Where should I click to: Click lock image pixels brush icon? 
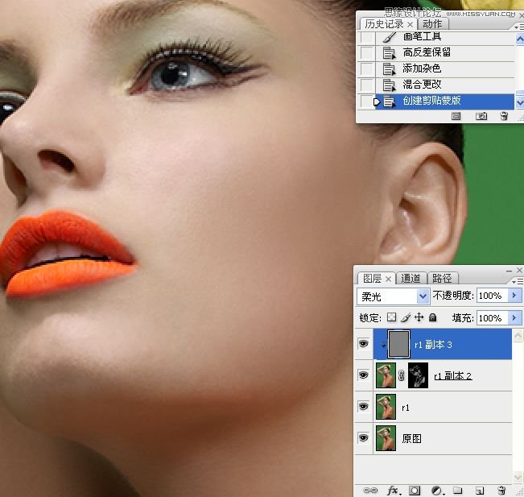[406, 317]
